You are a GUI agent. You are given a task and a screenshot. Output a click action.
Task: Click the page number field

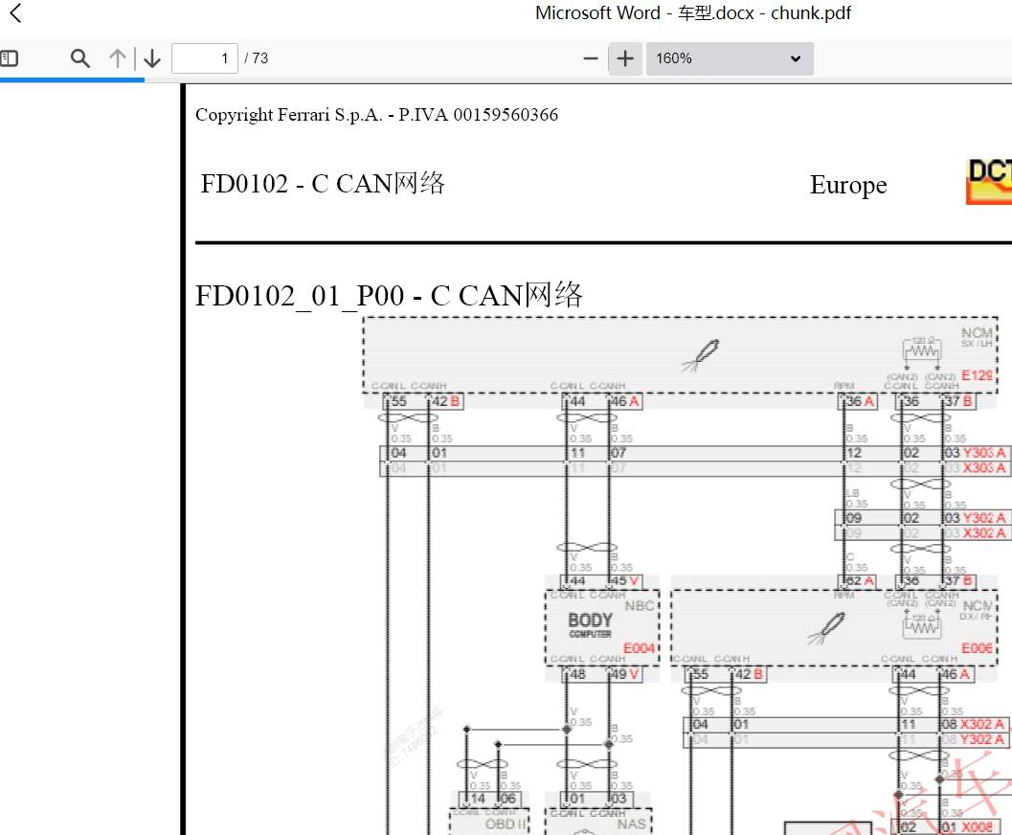coord(205,58)
